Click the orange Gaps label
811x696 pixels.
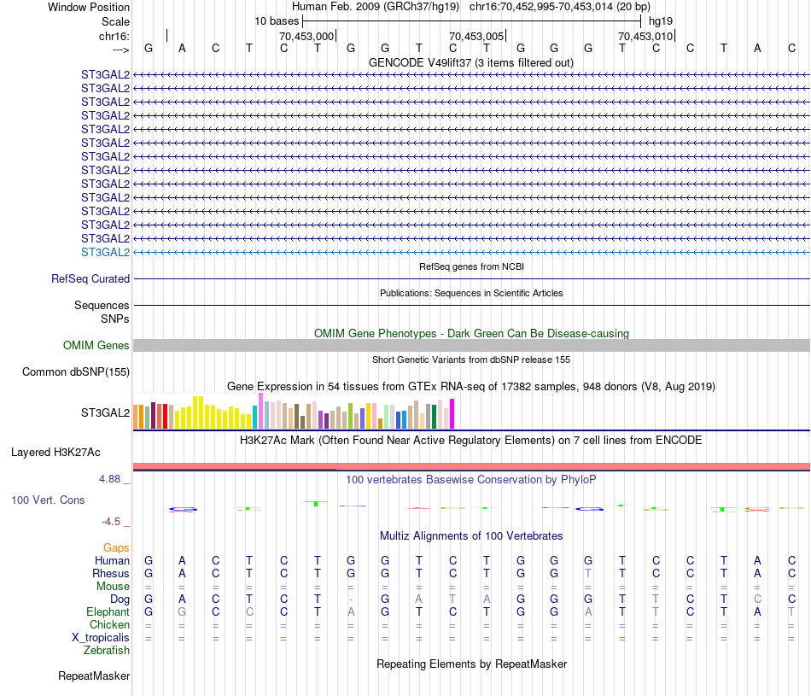(116, 547)
